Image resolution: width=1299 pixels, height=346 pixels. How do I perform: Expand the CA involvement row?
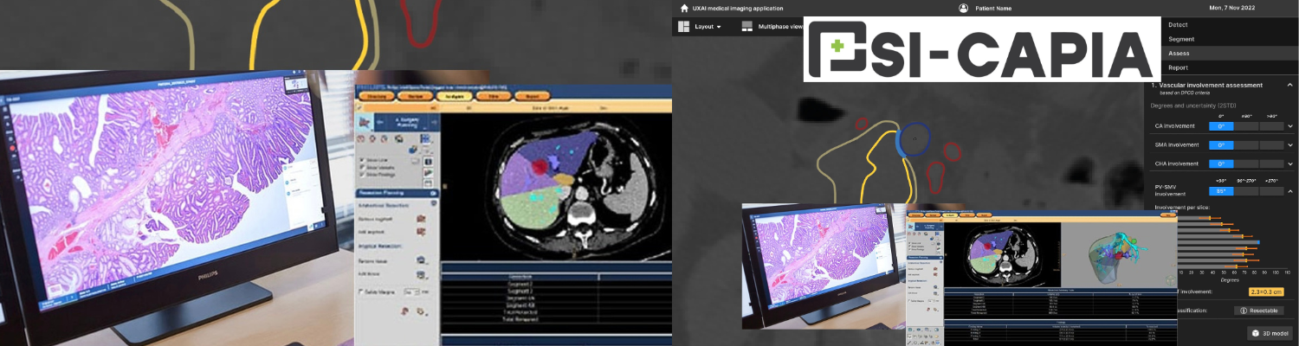pos(1289,126)
